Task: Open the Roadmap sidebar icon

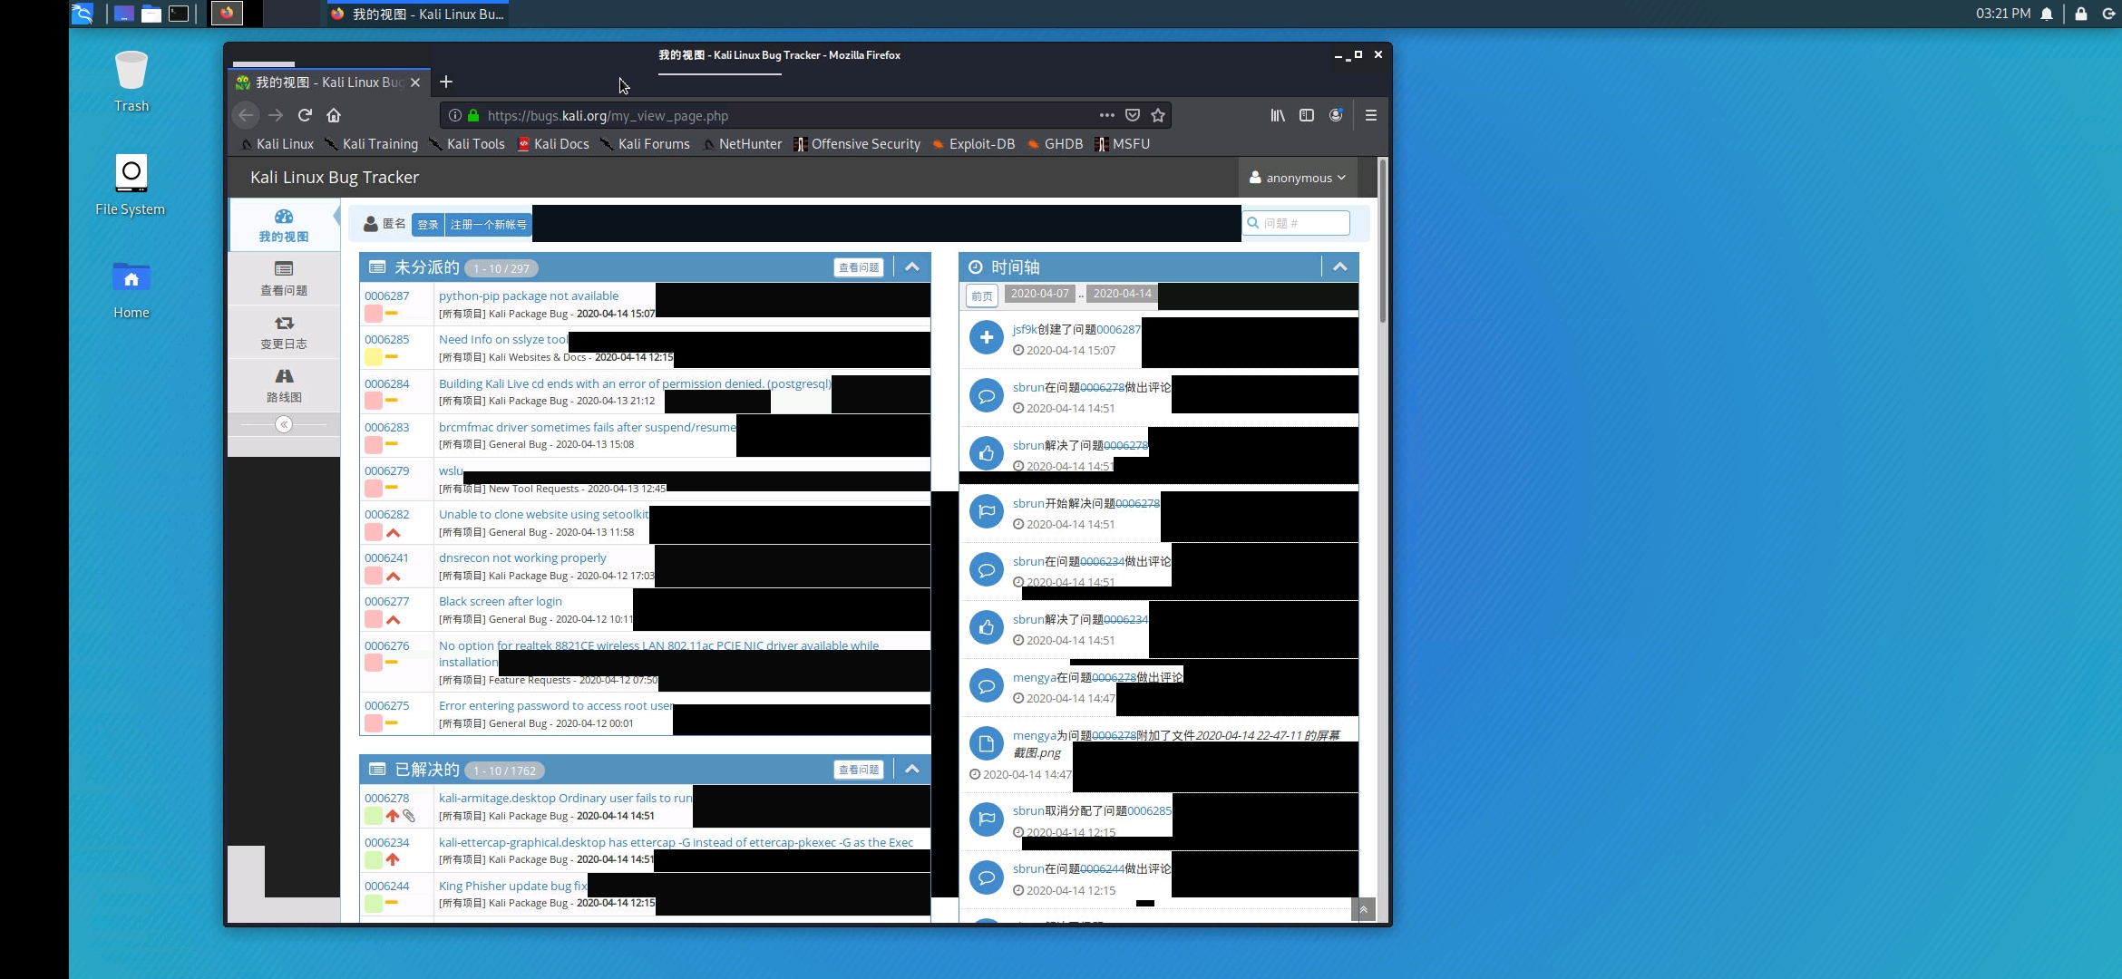Action: [x=284, y=384]
